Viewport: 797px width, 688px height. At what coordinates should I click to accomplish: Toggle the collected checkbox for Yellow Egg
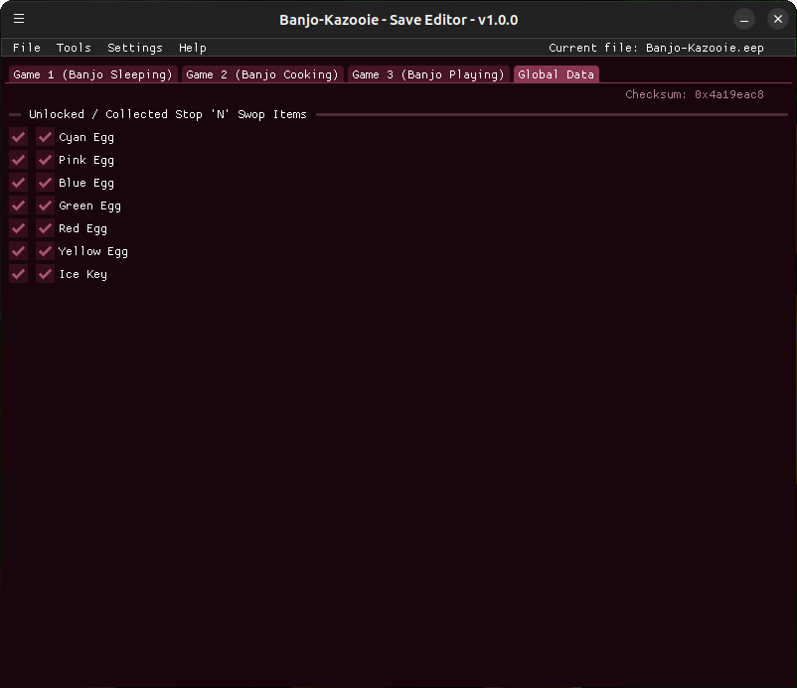coord(45,251)
